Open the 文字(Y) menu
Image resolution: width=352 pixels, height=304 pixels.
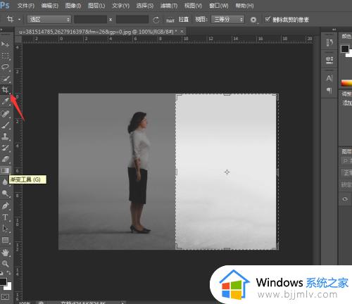[120, 6]
